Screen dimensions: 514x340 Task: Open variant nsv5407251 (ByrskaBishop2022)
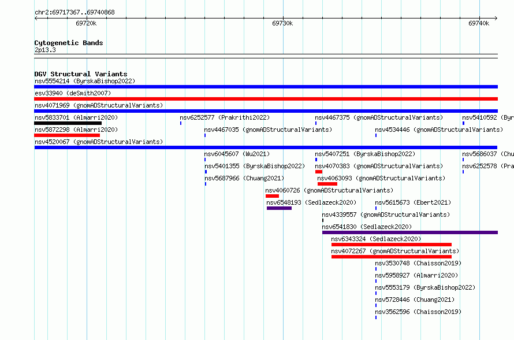pyautogui.click(x=365, y=154)
